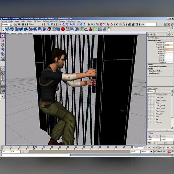The height and width of the screenshot is (174, 174).
Task: Toggle visibility of Chalka_Hip layer
Action: 149,98
